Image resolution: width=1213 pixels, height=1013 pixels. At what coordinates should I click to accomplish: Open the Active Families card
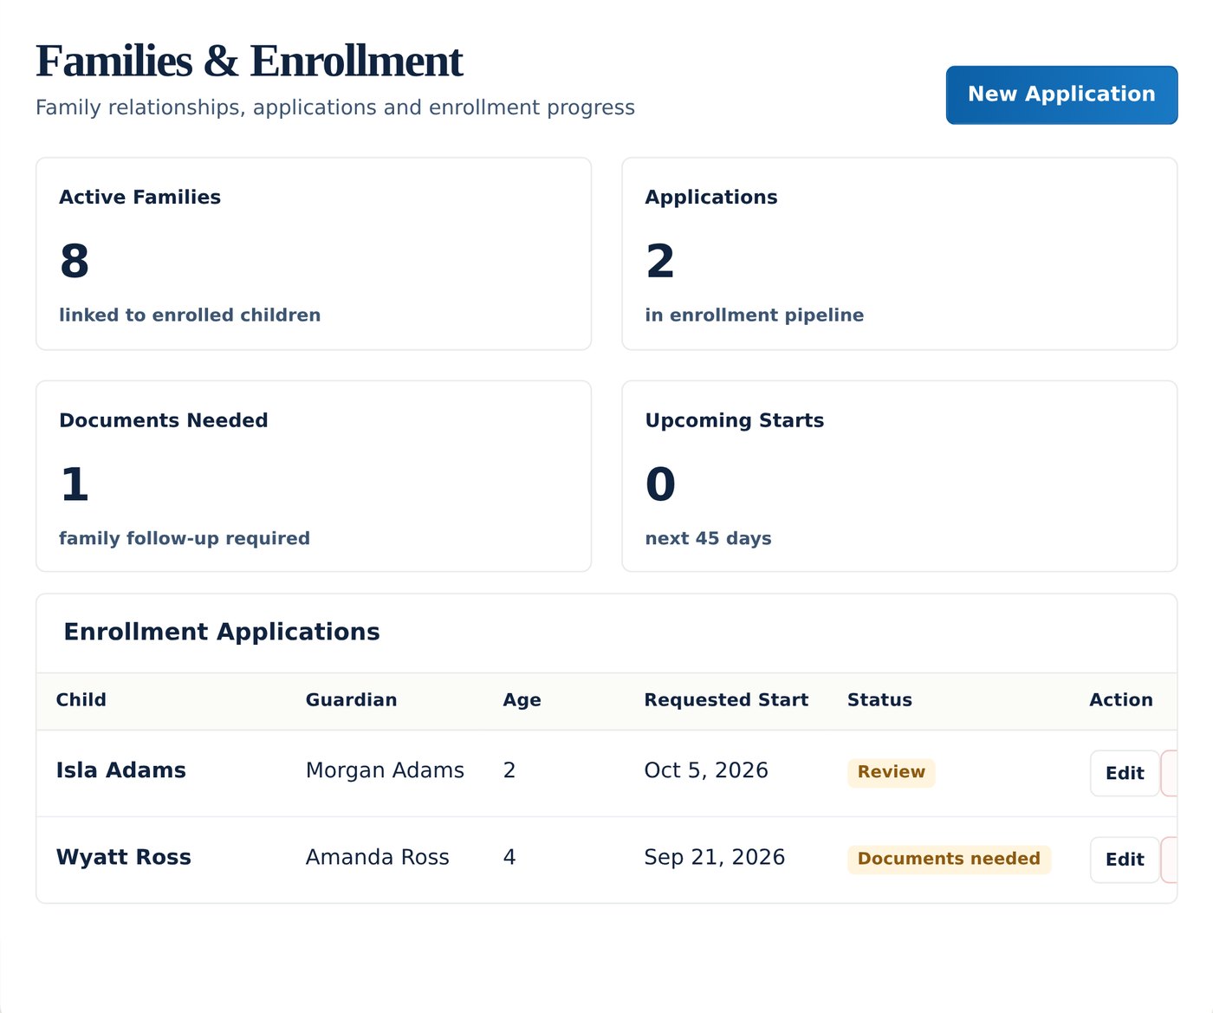click(x=314, y=254)
